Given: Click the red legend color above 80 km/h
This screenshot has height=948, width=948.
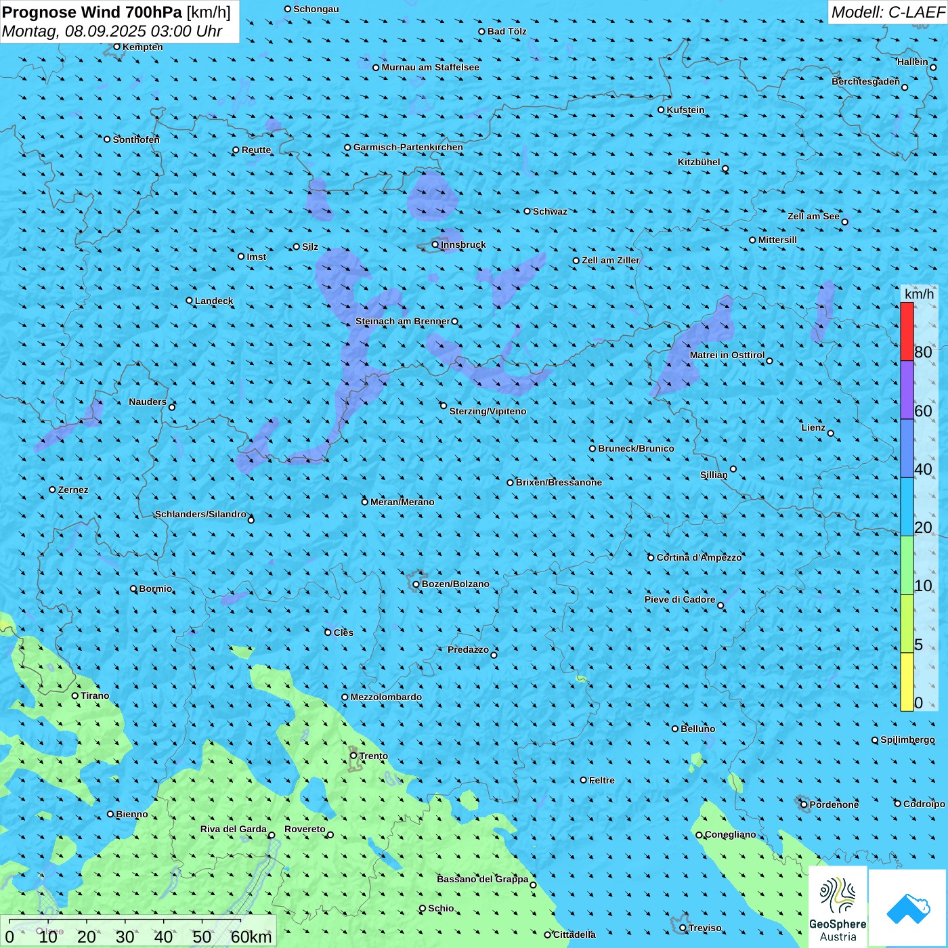Looking at the screenshot, I should coord(907,331).
